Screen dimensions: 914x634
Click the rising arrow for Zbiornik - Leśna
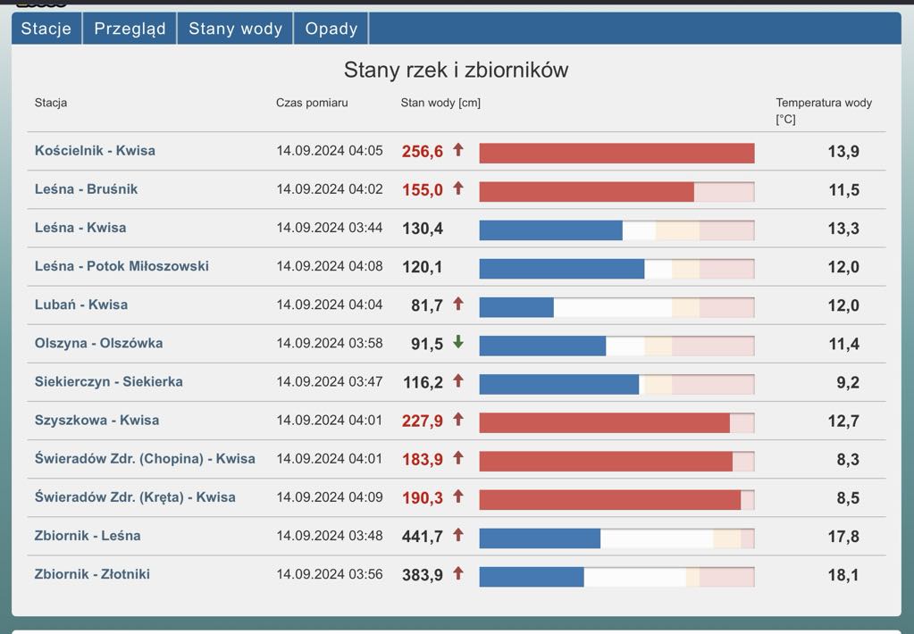458,535
